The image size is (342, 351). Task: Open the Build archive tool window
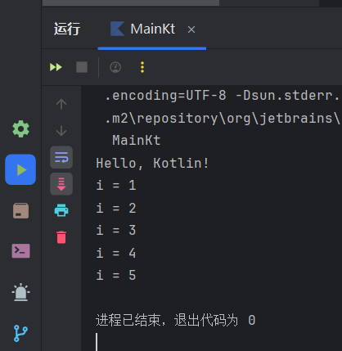click(x=20, y=210)
